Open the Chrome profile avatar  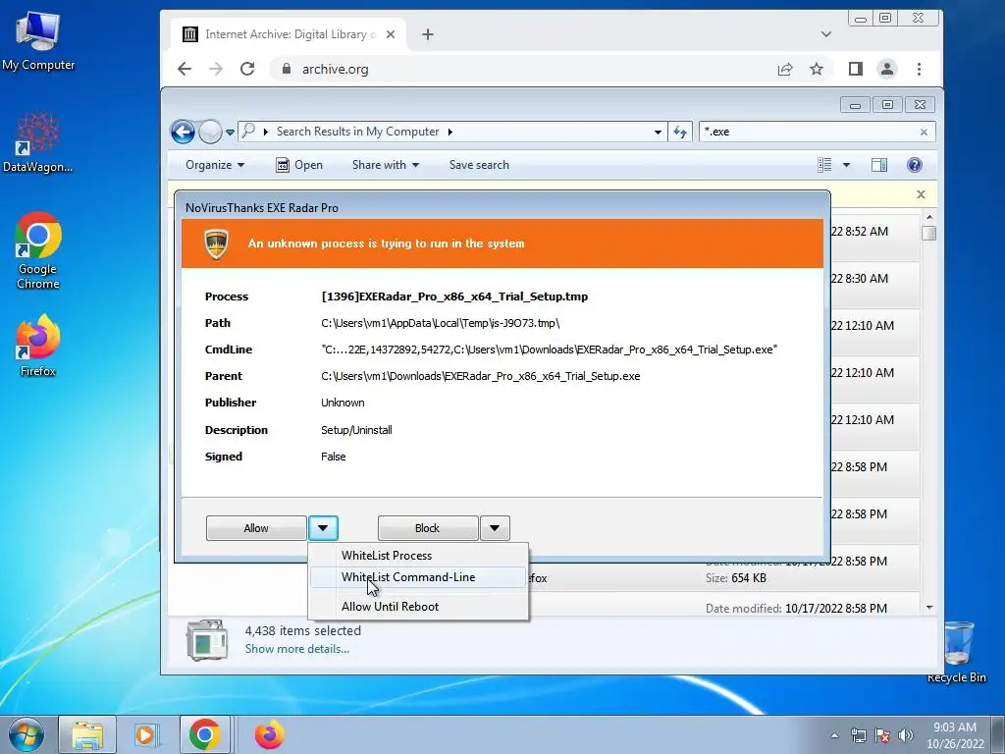click(887, 70)
